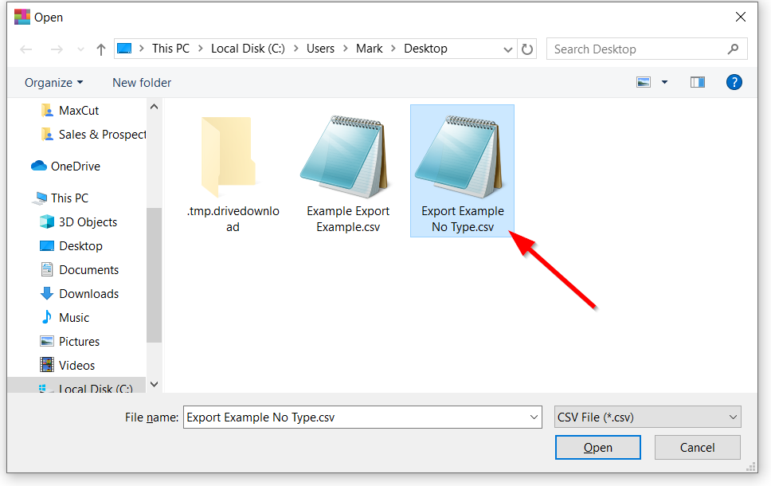Viewport: 771px width, 486px height.
Task: Open Documents in the sidebar
Action: pos(79,269)
